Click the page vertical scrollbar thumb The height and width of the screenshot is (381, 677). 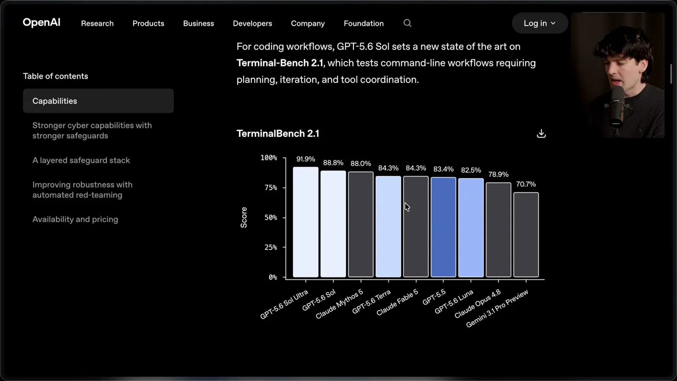tap(671, 74)
